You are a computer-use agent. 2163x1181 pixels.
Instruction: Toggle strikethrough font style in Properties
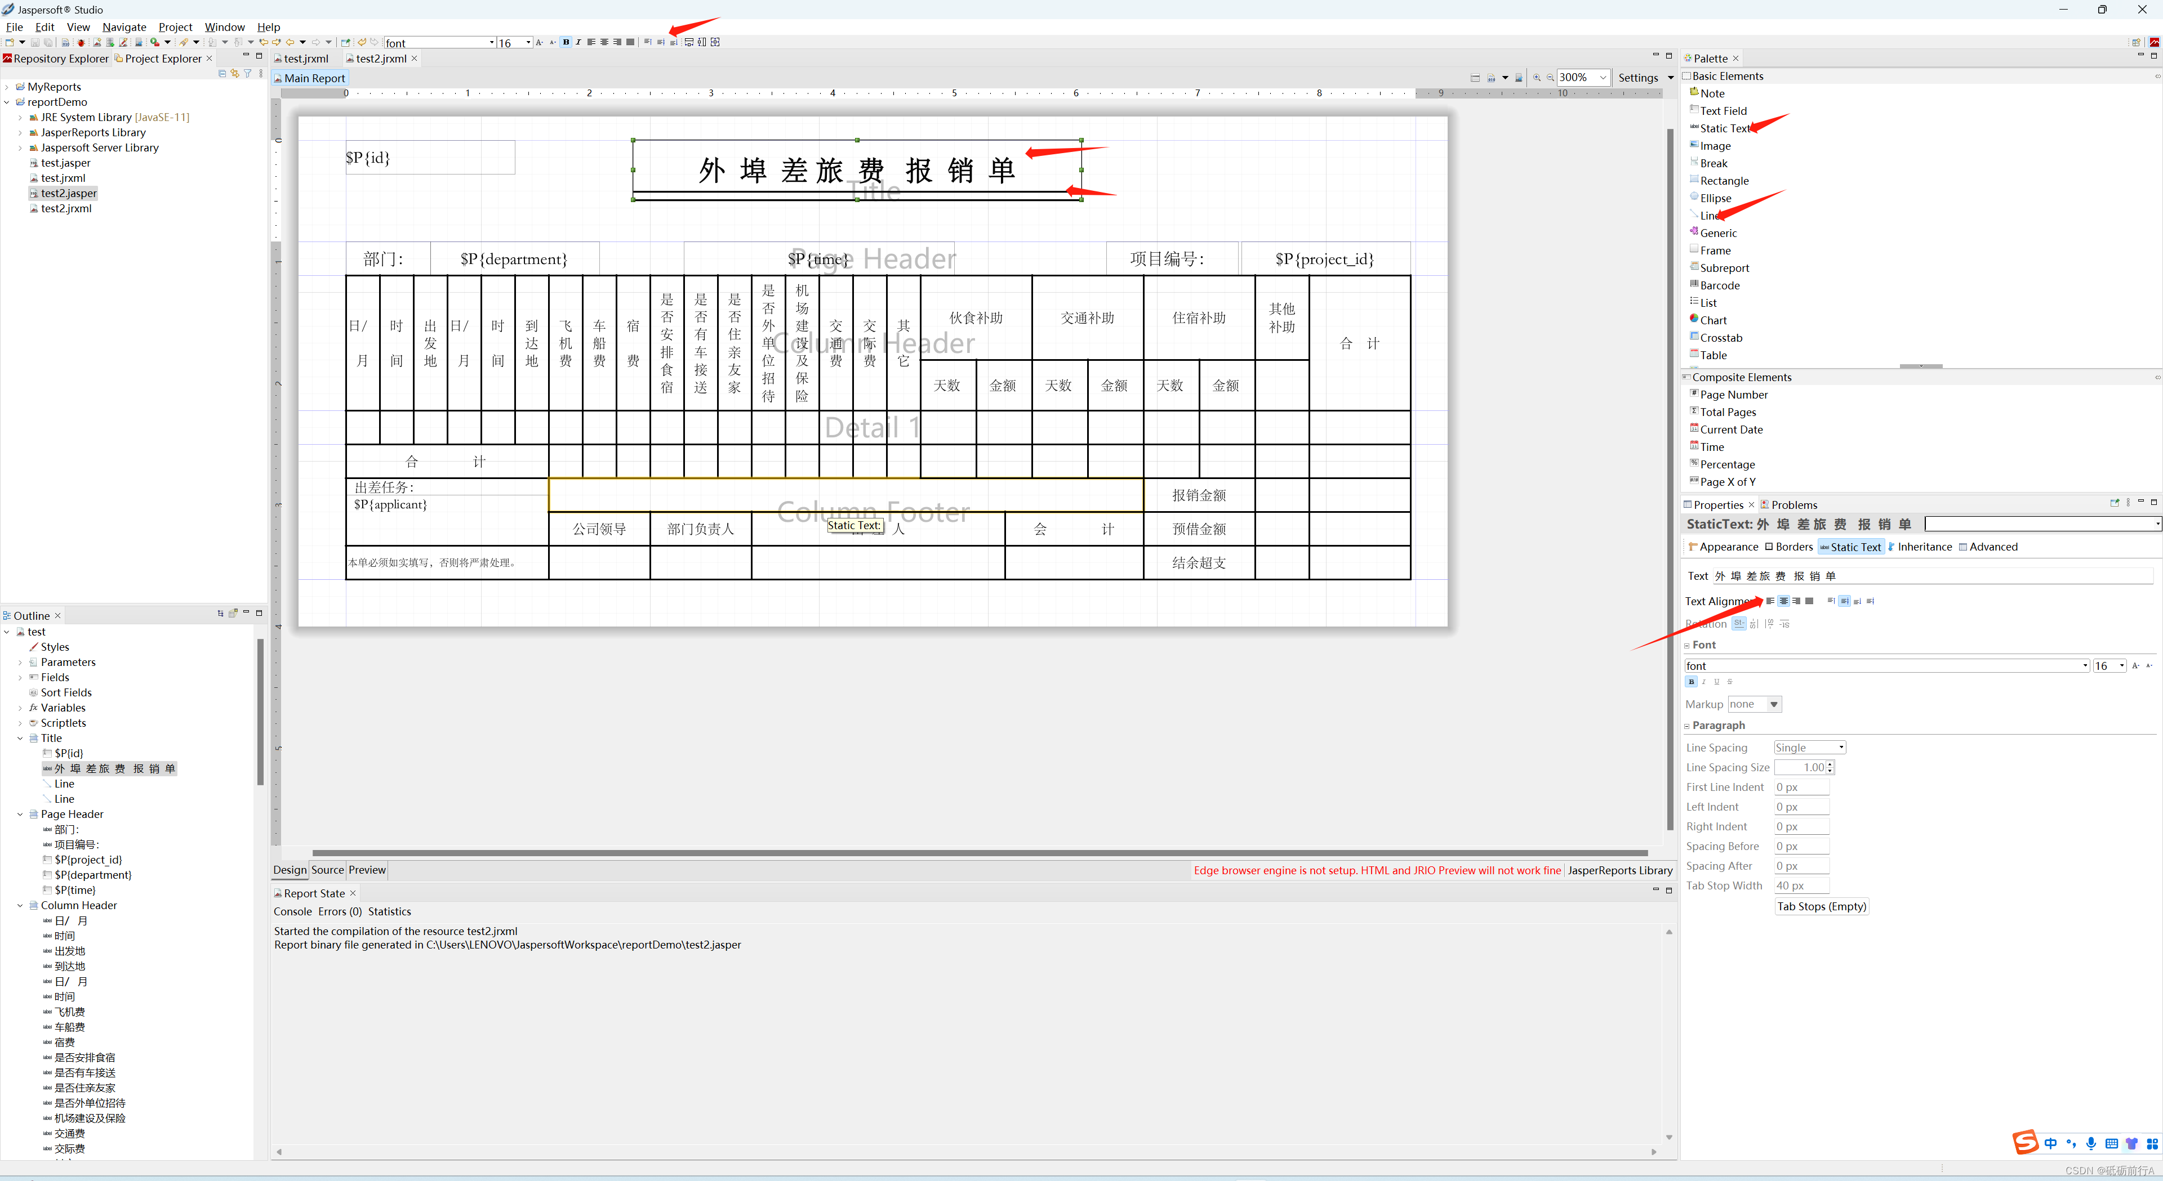1729,682
